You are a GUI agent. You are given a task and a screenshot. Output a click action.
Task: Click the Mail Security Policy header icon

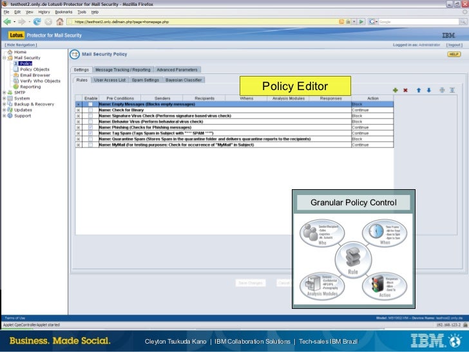pyautogui.click(x=75, y=55)
